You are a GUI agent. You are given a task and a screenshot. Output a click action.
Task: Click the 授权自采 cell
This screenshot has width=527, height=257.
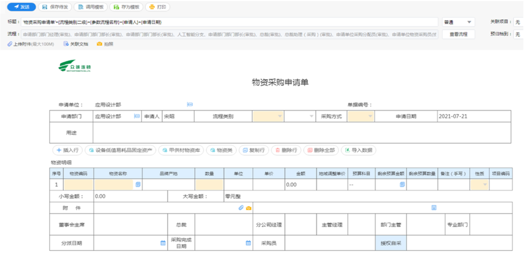[391, 243]
